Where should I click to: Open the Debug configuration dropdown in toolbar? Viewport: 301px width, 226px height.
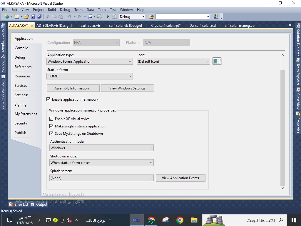pos(143,17)
